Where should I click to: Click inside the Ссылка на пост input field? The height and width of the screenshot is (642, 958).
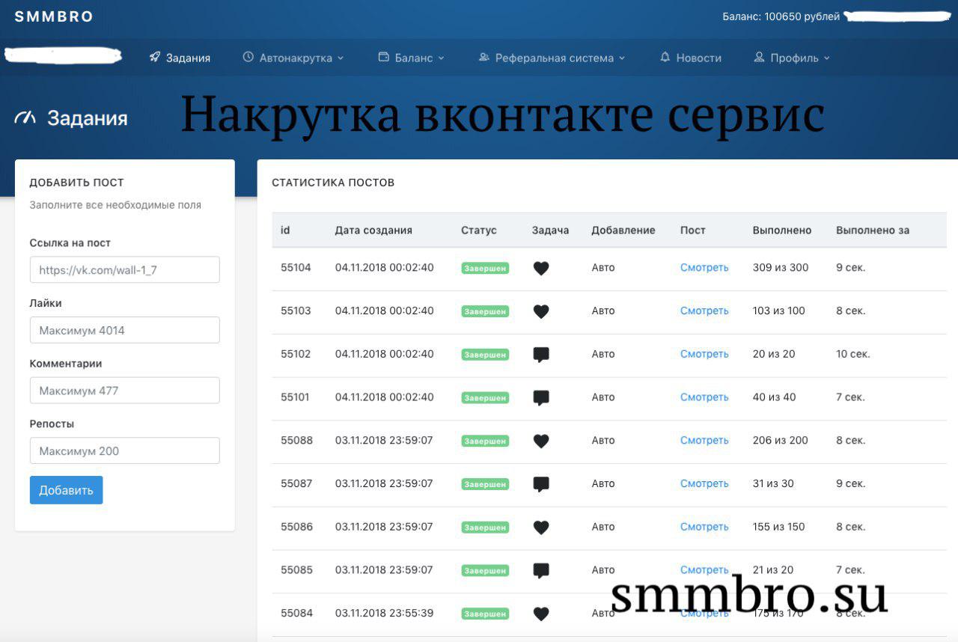coord(124,269)
